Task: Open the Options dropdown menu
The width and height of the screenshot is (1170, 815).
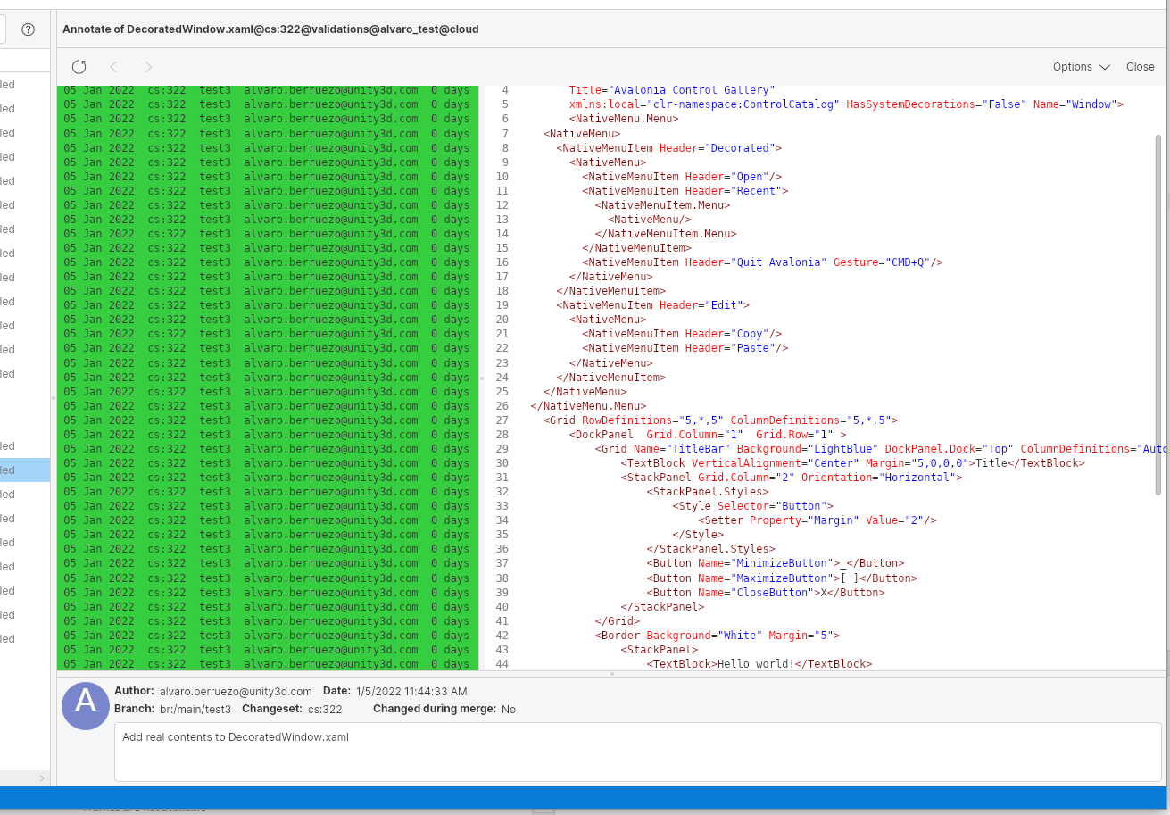Action: 1081,66
